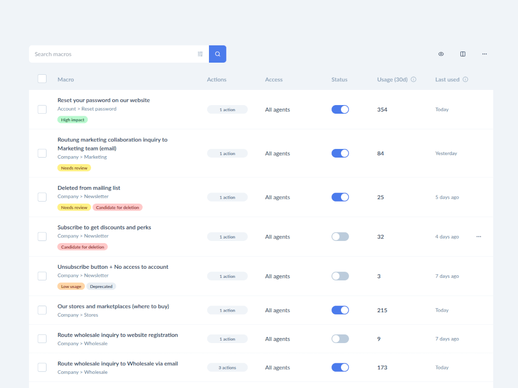Expand the 1 action pill for Reset password
The height and width of the screenshot is (388, 518).
227,109
